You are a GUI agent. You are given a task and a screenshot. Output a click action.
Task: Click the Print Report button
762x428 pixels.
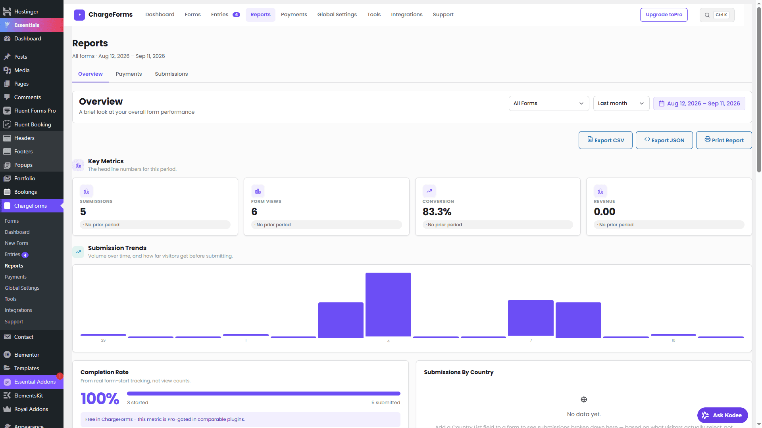tap(724, 140)
